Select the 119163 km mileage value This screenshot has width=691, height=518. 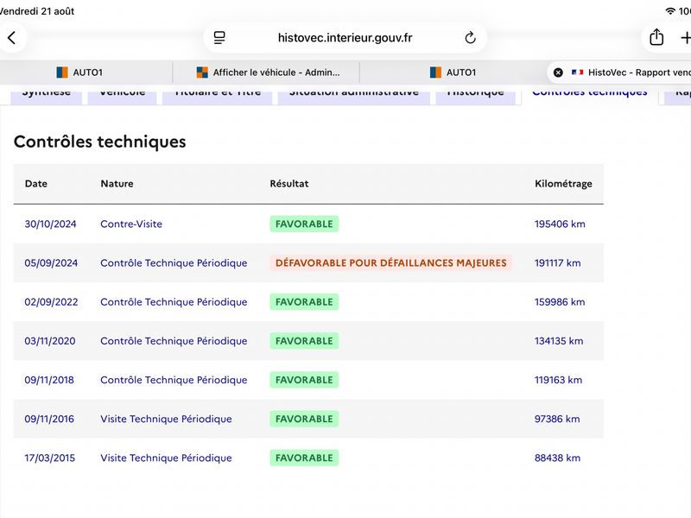pos(558,380)
